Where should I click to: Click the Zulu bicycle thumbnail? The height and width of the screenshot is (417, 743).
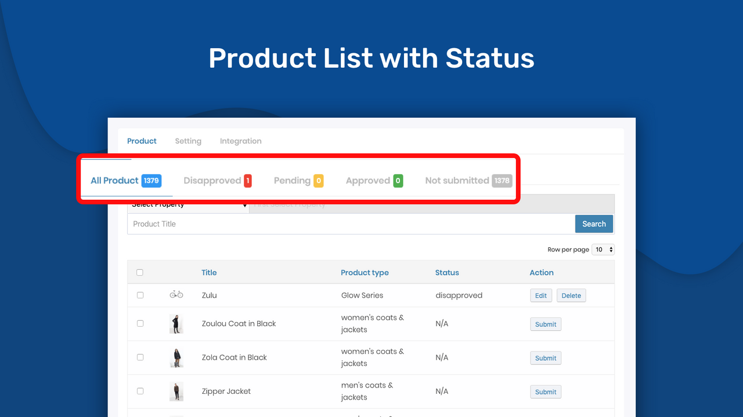(x=176, y=294)
